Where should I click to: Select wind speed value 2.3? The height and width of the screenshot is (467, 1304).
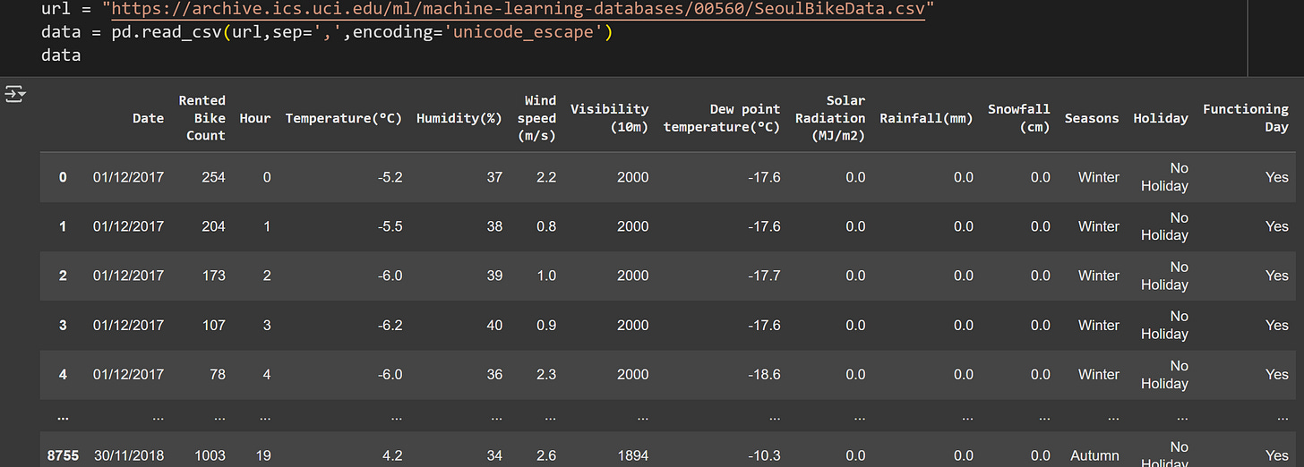pos(545,374)
